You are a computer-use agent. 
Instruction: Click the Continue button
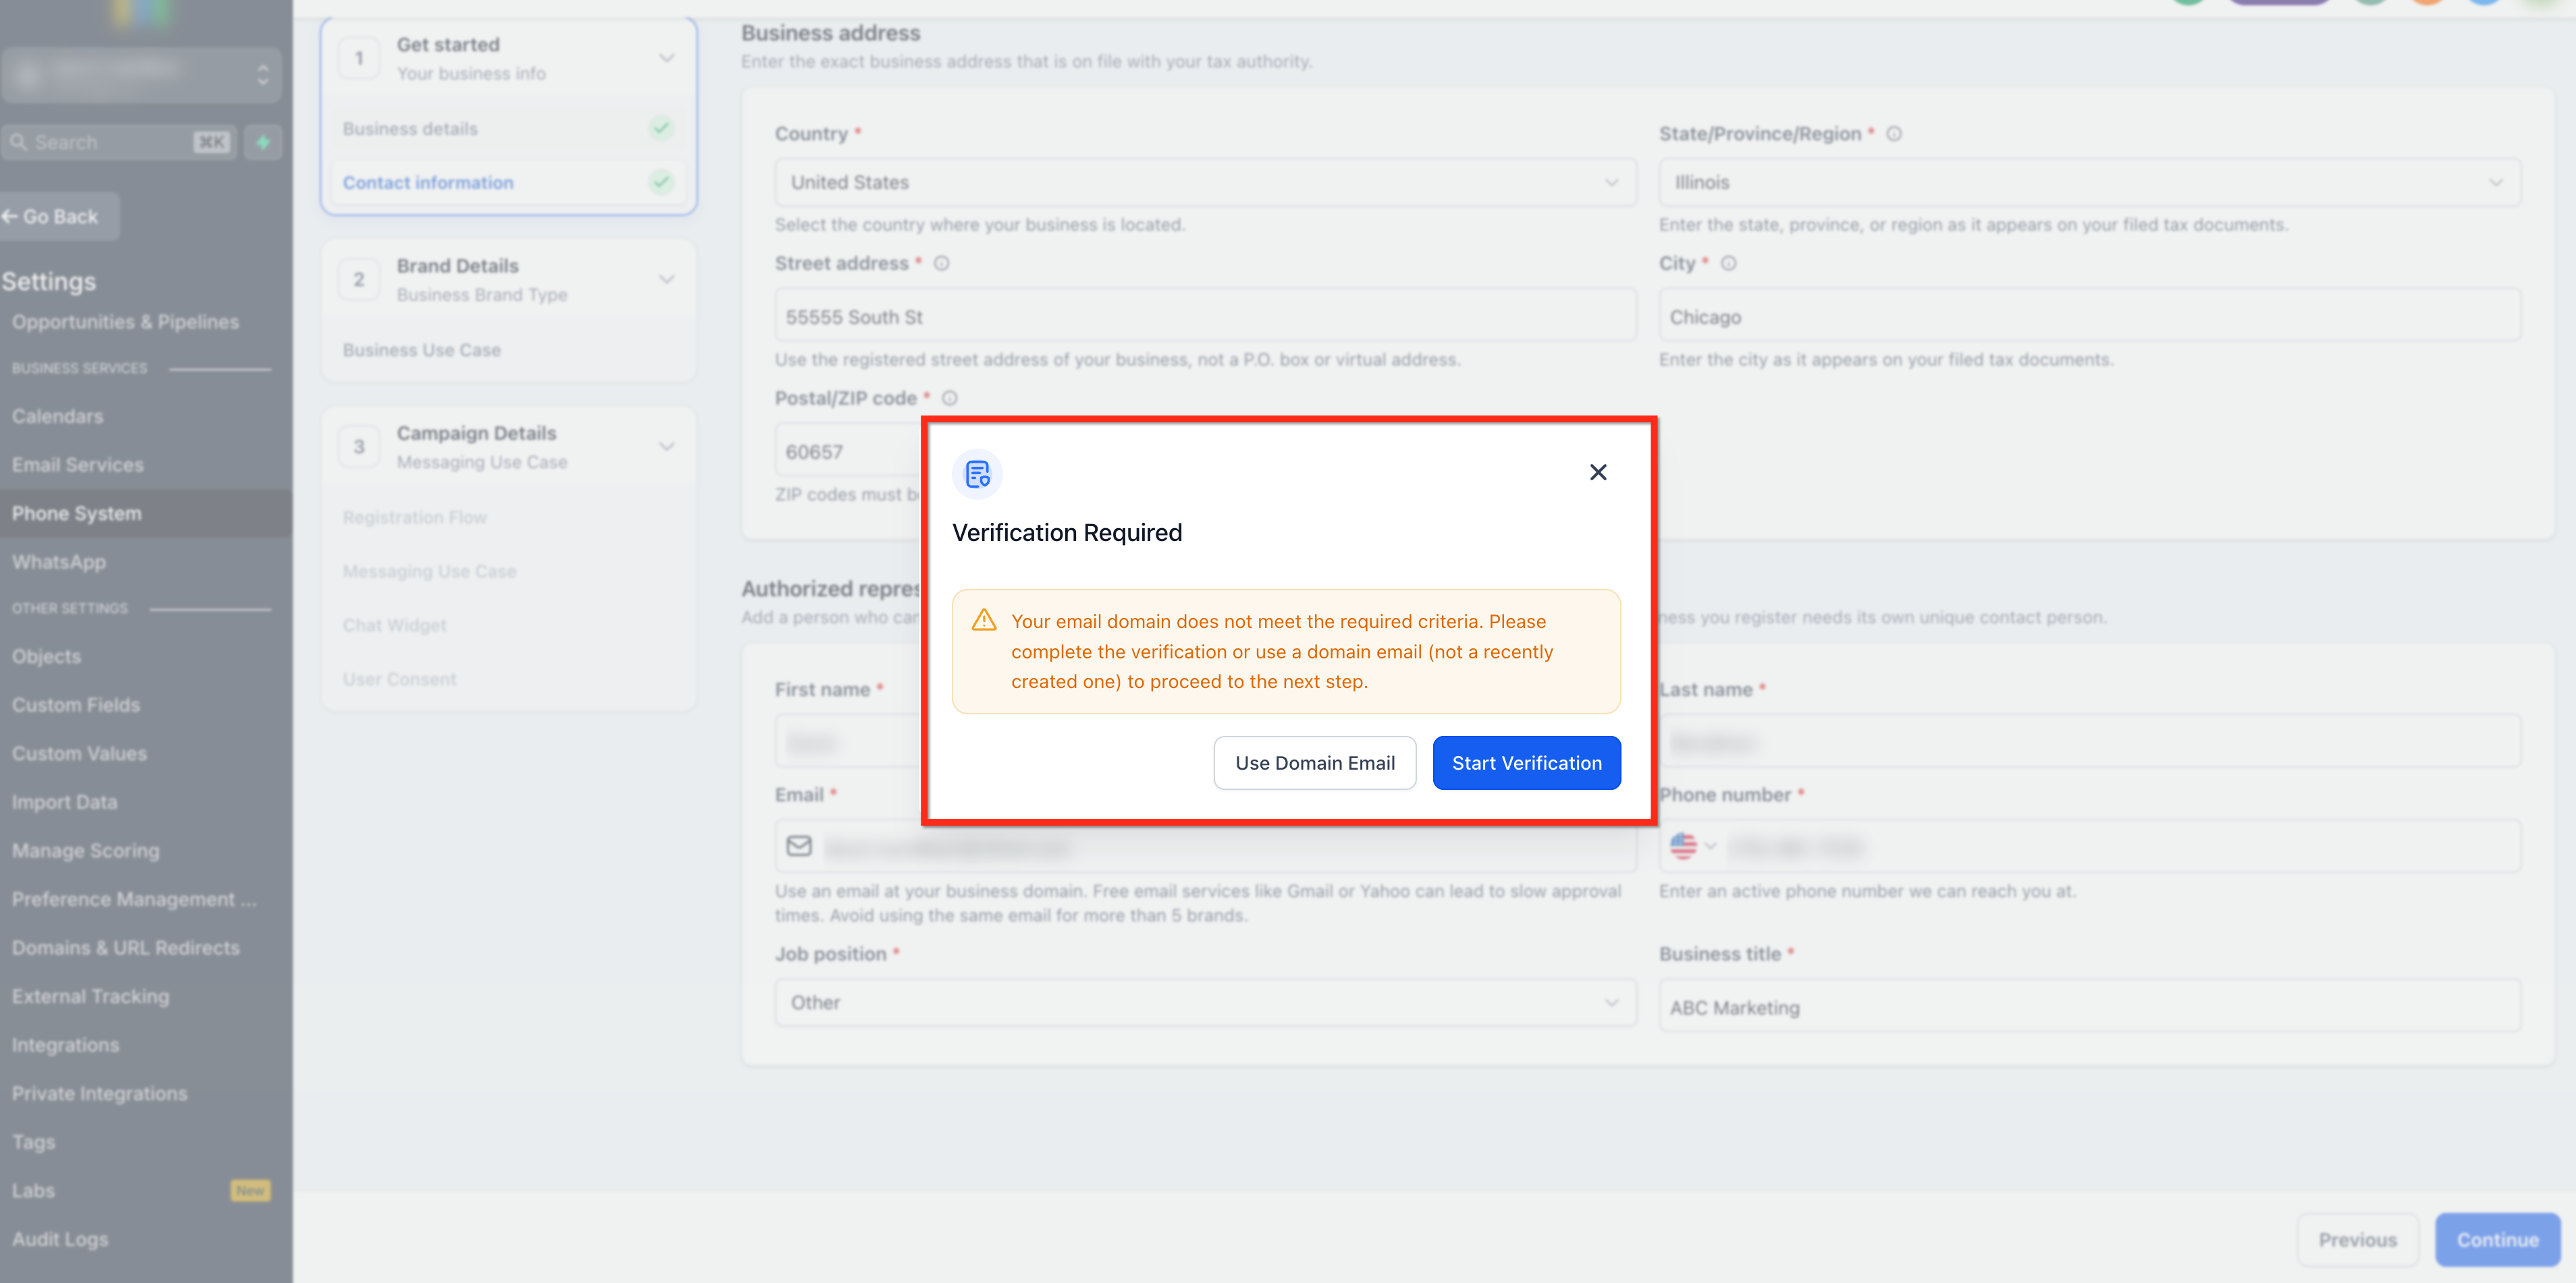click(x=2497, y=1239)
